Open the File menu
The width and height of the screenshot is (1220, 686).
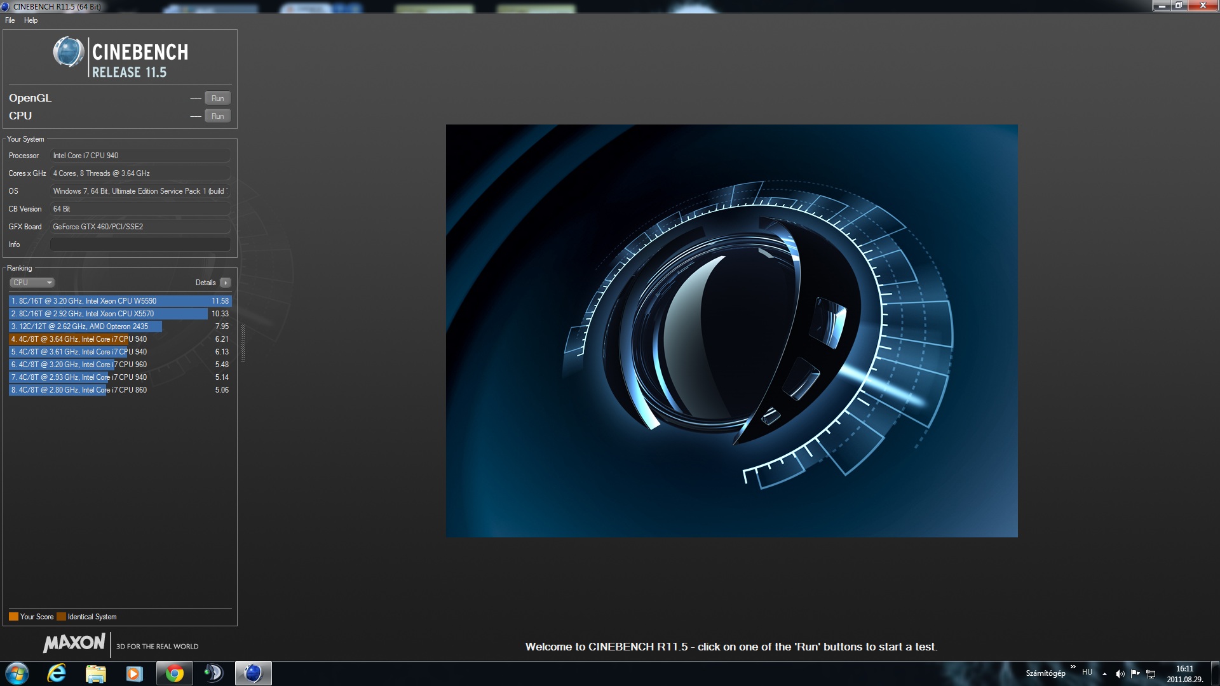(x=10, y=20)
